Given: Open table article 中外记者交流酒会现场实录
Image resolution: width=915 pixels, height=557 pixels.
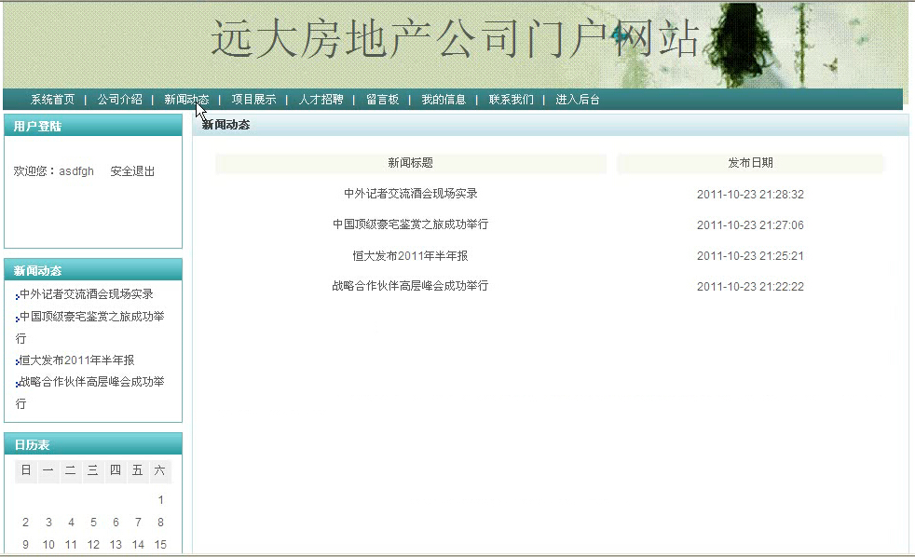Looking at the screenshot, I should coord(411,194).
